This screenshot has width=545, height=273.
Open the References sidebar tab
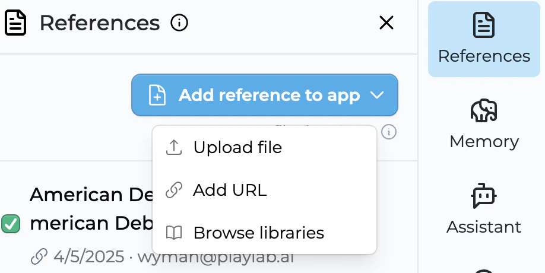(x=484, y=39)
